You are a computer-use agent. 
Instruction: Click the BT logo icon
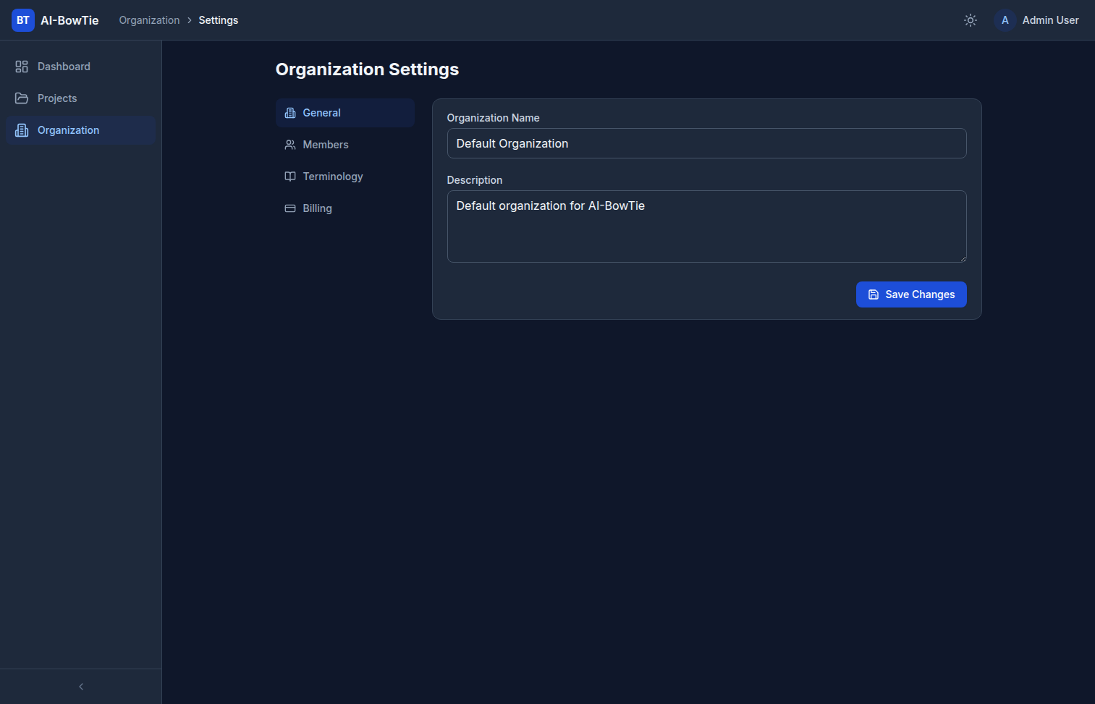[x=23, y=20]
